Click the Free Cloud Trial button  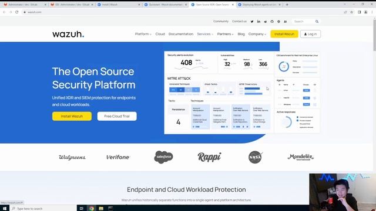coord(117,116)
